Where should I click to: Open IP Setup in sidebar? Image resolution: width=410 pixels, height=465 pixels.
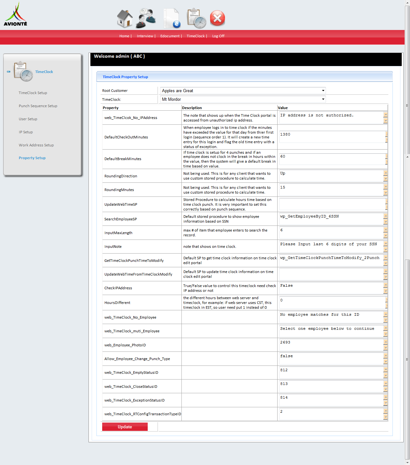[26, 132]
